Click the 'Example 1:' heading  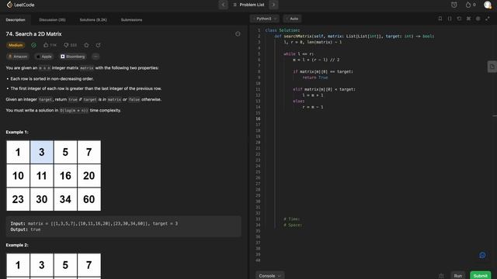17,132
